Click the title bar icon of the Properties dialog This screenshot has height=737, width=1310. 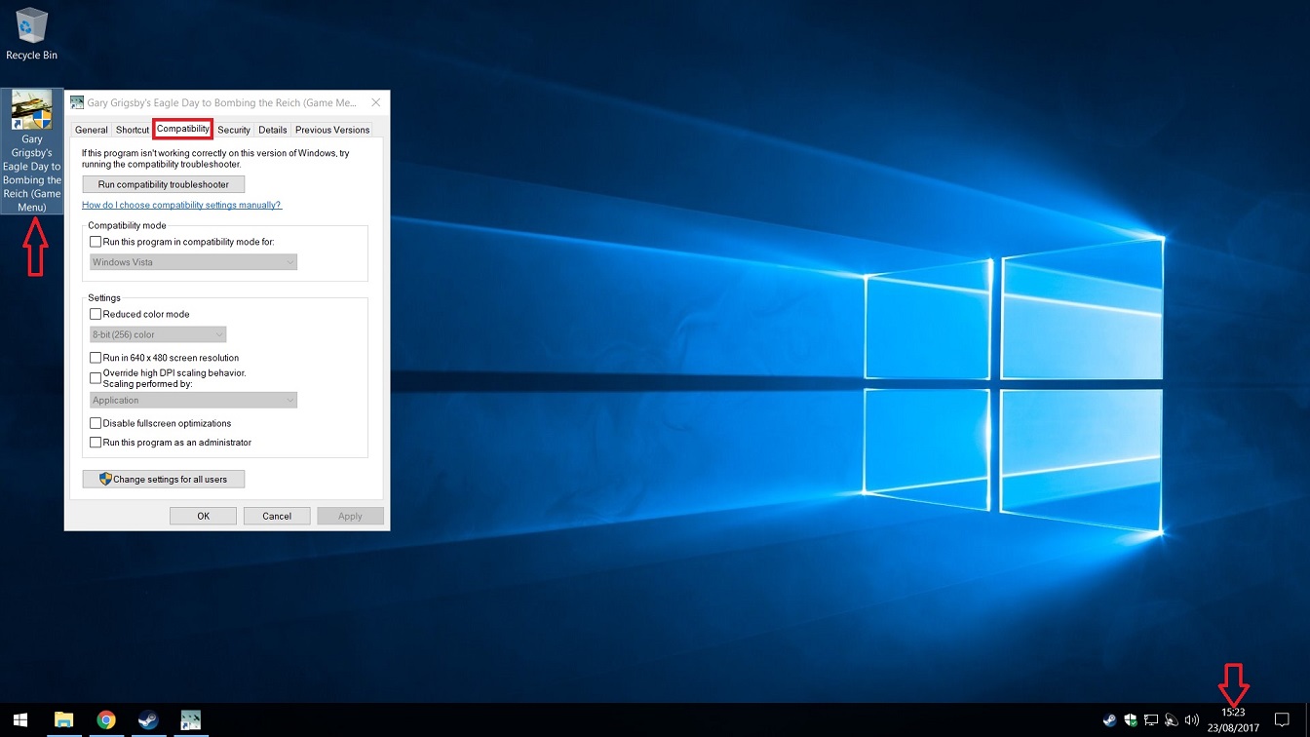pyautogui.click(x=77, y=102)
